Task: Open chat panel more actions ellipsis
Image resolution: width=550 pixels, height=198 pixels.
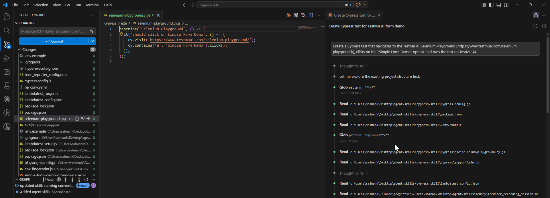Action: [543, 15]
